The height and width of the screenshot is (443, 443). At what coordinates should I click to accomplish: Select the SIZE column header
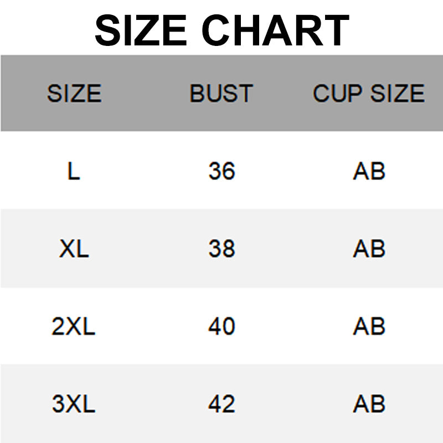pos(74,94)
